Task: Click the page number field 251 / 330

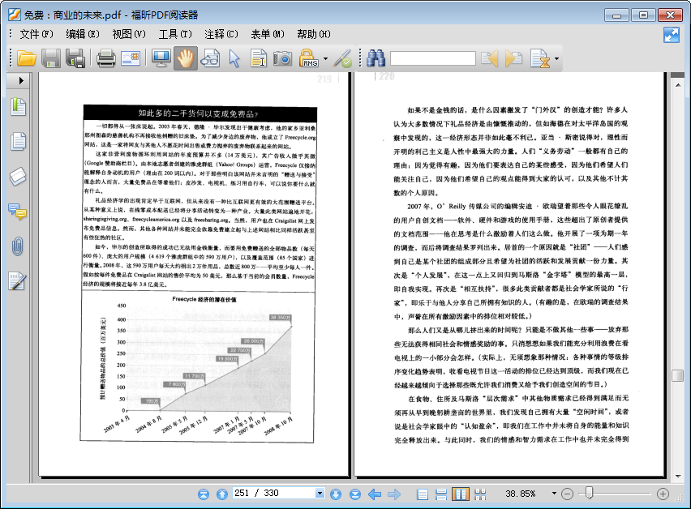Action: pyautogui.click(x=273, y=493)
